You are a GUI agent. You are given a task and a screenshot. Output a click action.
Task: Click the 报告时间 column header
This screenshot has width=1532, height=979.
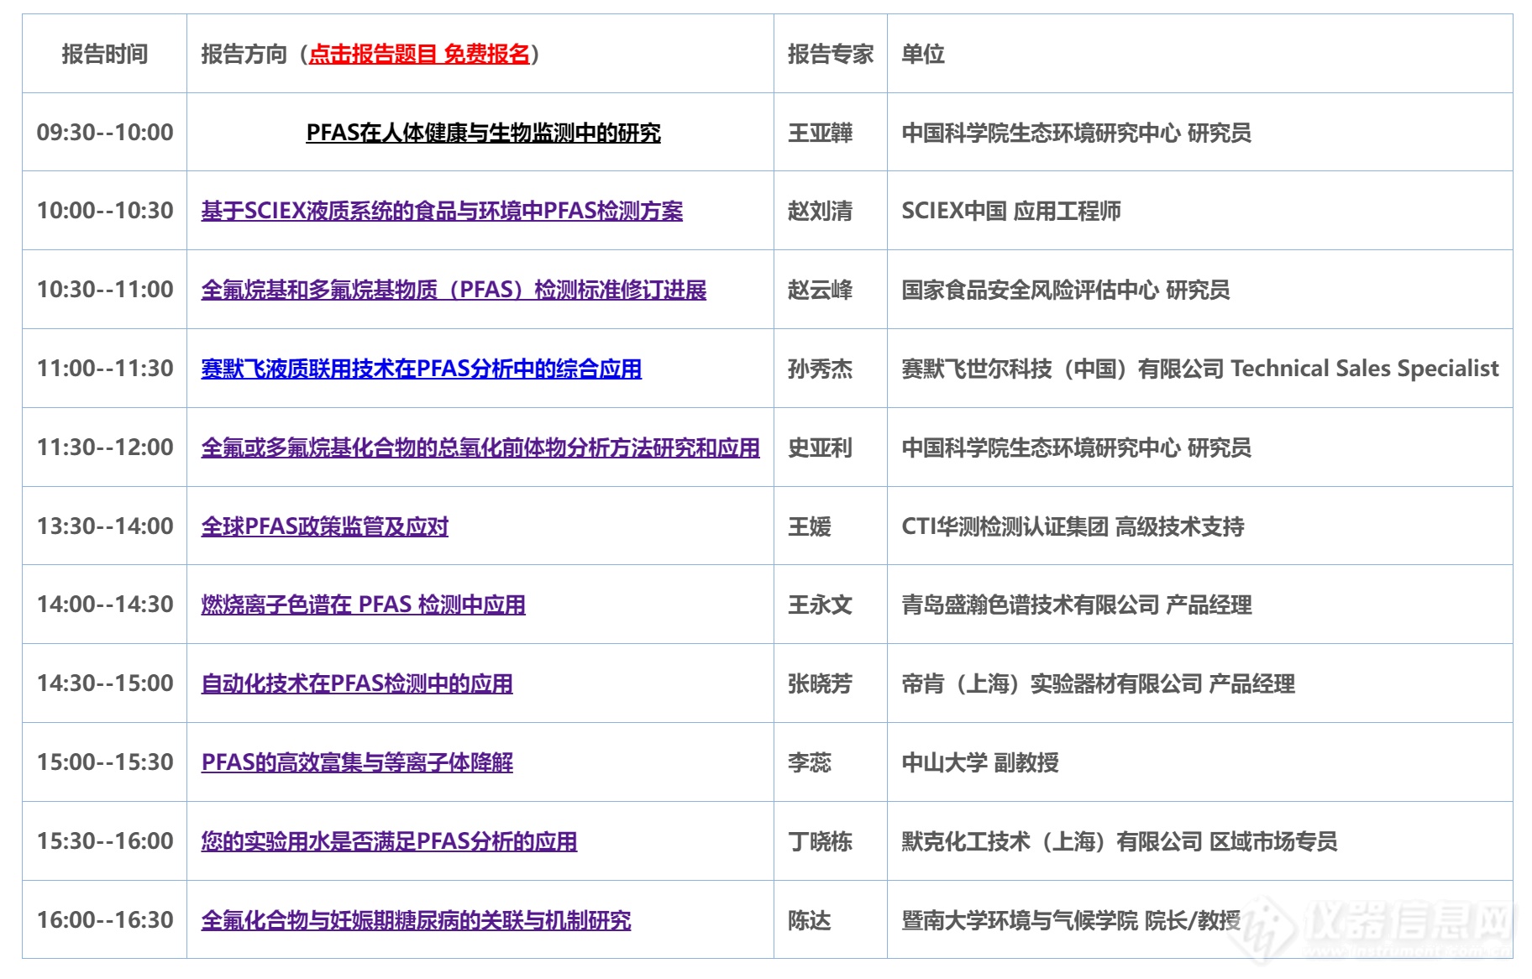(105, 55)
